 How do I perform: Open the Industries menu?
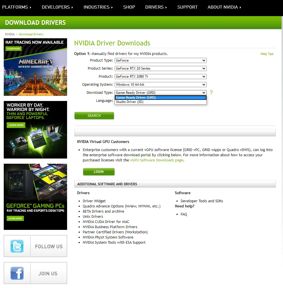click(98, 7)
